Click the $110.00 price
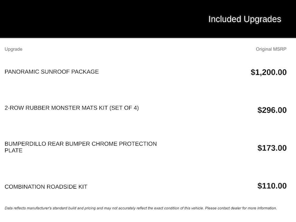The width and height of the screenshot is (296, 222). pyautogui.click(x=272, y=186)
